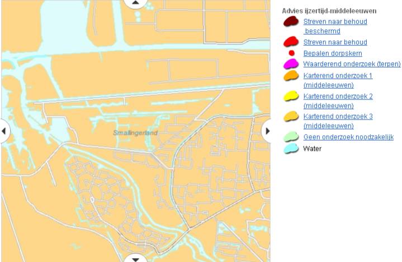Click the red blob swatch beside 'Streven naar behoud'
Screen dimensions: 402x262
click(x=291, y=41)
